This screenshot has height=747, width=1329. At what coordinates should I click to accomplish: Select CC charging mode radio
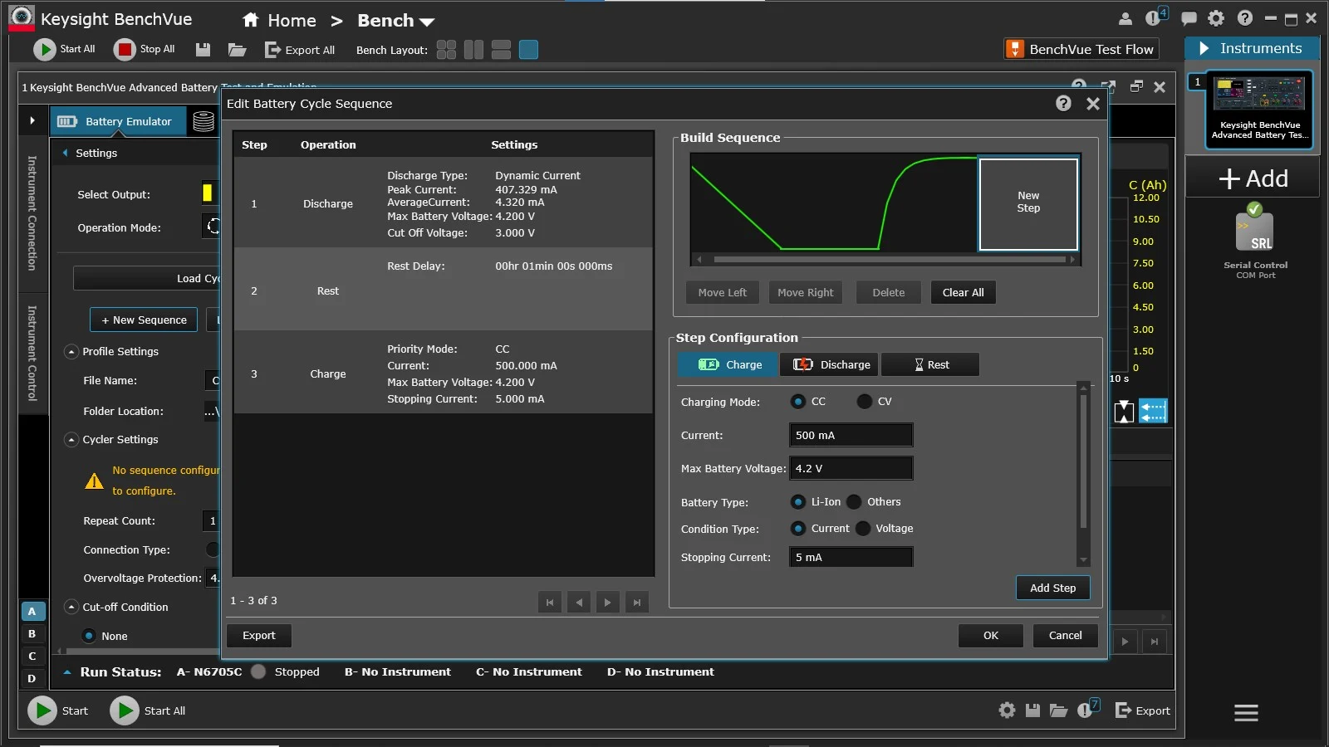click(798, 402)
